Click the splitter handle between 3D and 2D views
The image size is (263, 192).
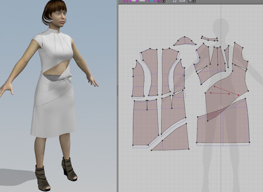tap(117, 91)
